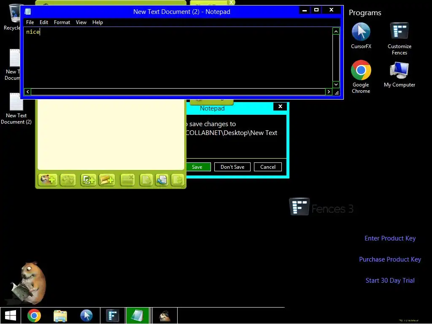Click the add hamster character icon
This screenshot has width=432, height=324.
(x=48, y=180)
